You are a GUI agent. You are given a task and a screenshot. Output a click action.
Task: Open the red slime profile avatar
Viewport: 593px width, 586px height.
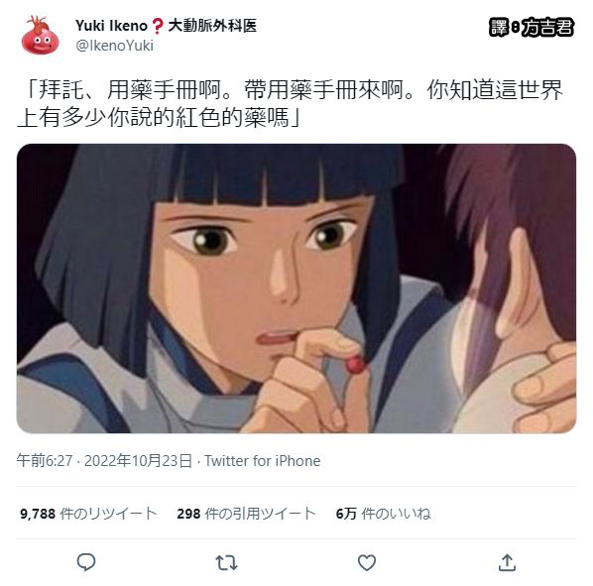(x=41, y=35)
